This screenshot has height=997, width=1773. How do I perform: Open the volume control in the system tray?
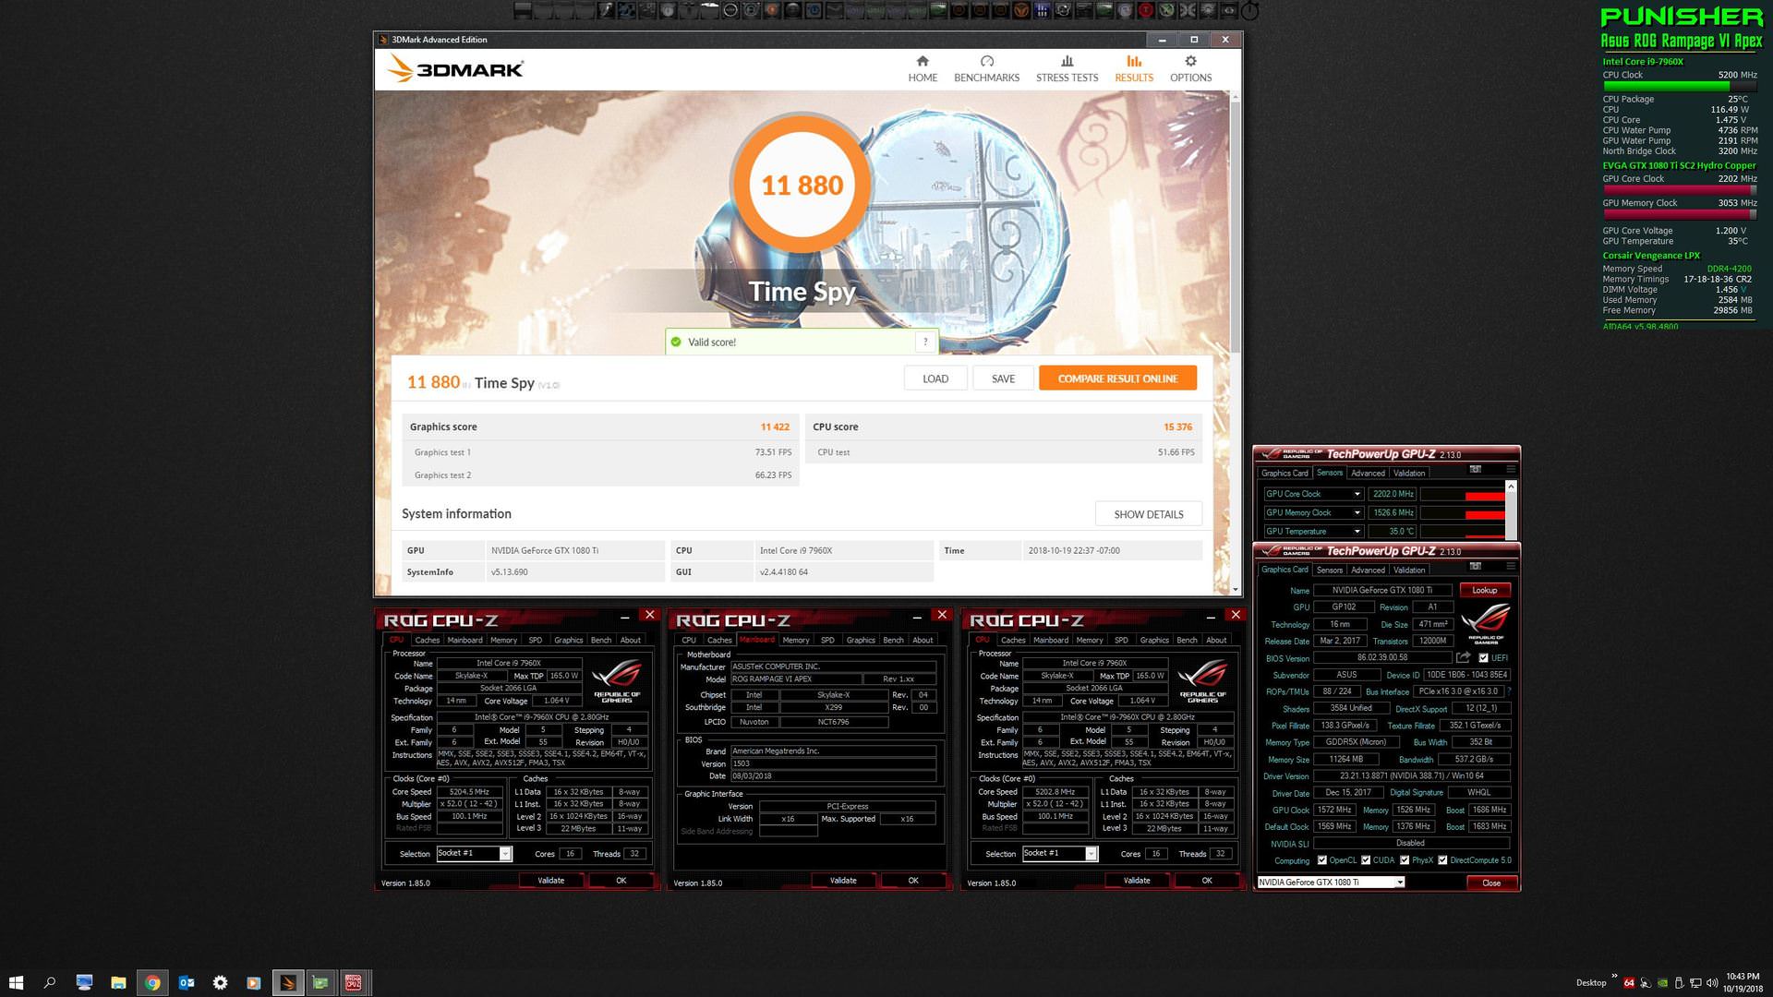pyautogui.click(x=1713, y=983)
